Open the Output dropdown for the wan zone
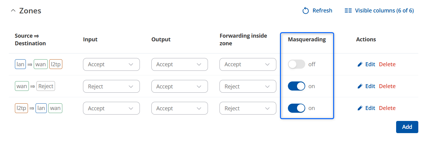Screen dimensions: 425x141 coord(180,86)
